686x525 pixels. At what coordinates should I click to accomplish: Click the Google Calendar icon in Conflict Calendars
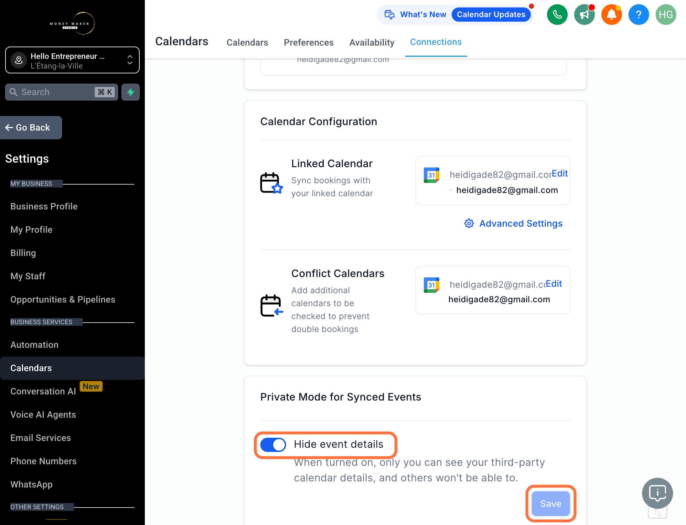pos(432,285)
